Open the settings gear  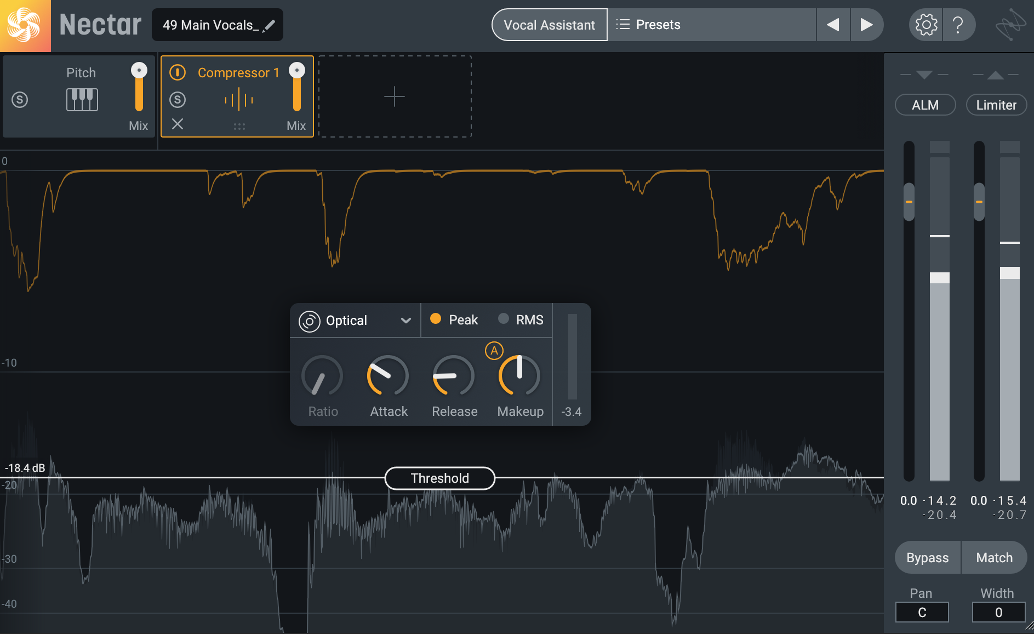(926, 25)
